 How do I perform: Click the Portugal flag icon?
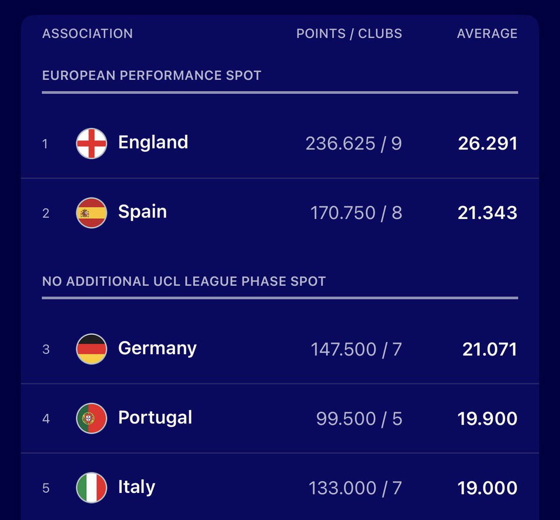pos(91,418)
